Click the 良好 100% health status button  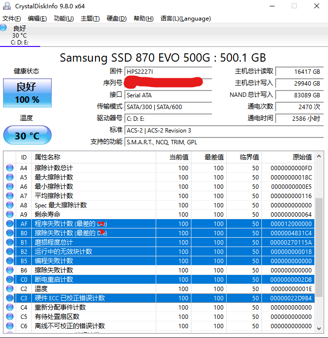pos(27,93)
